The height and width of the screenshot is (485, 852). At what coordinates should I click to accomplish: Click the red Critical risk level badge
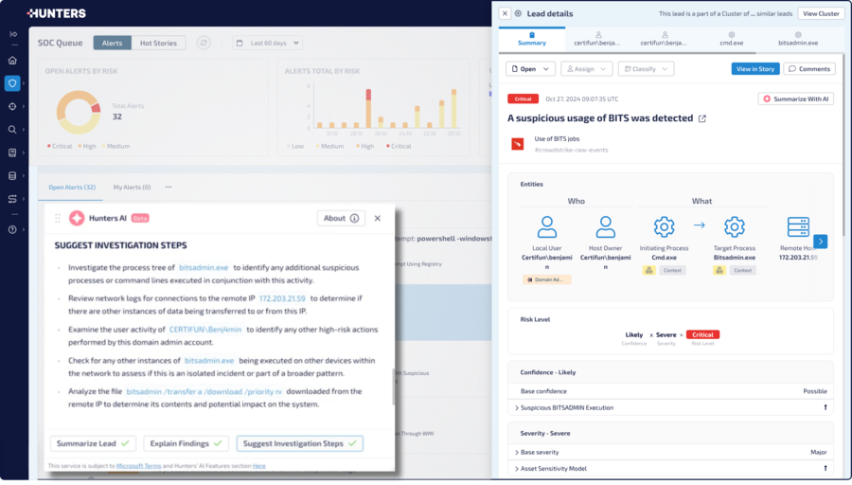click(x=702, y=335)
